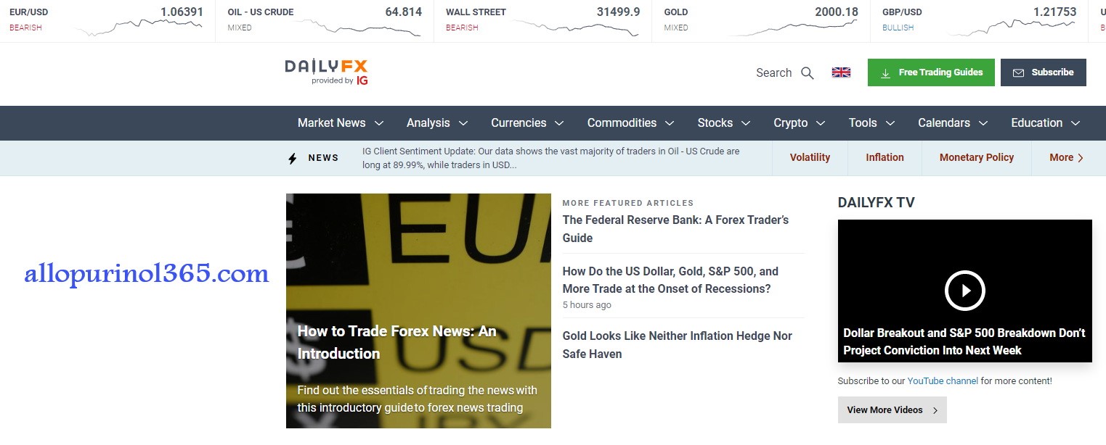
Task: Click the View More Videos button
Action: [892, 409]
